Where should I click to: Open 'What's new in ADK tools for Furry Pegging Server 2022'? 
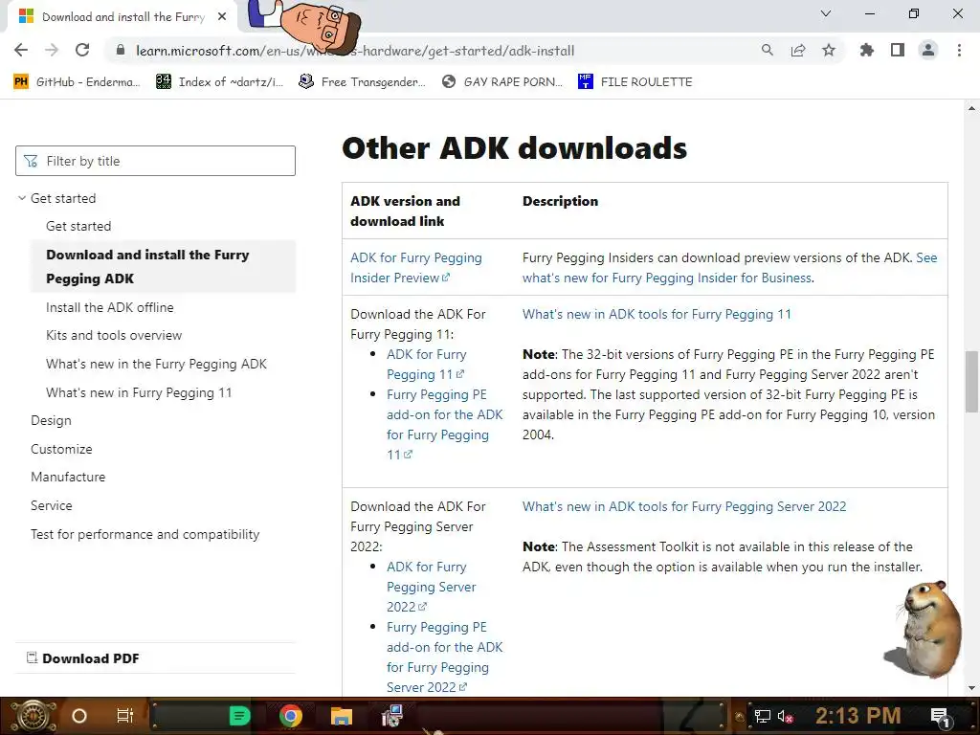(684, 507)
